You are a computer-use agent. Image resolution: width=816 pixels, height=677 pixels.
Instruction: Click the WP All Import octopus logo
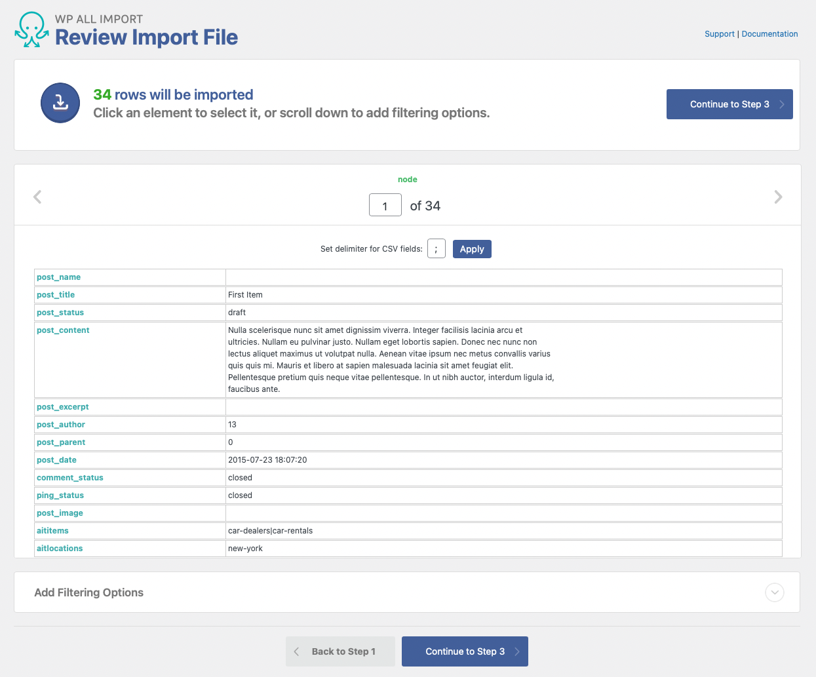(x=31, y=30)
